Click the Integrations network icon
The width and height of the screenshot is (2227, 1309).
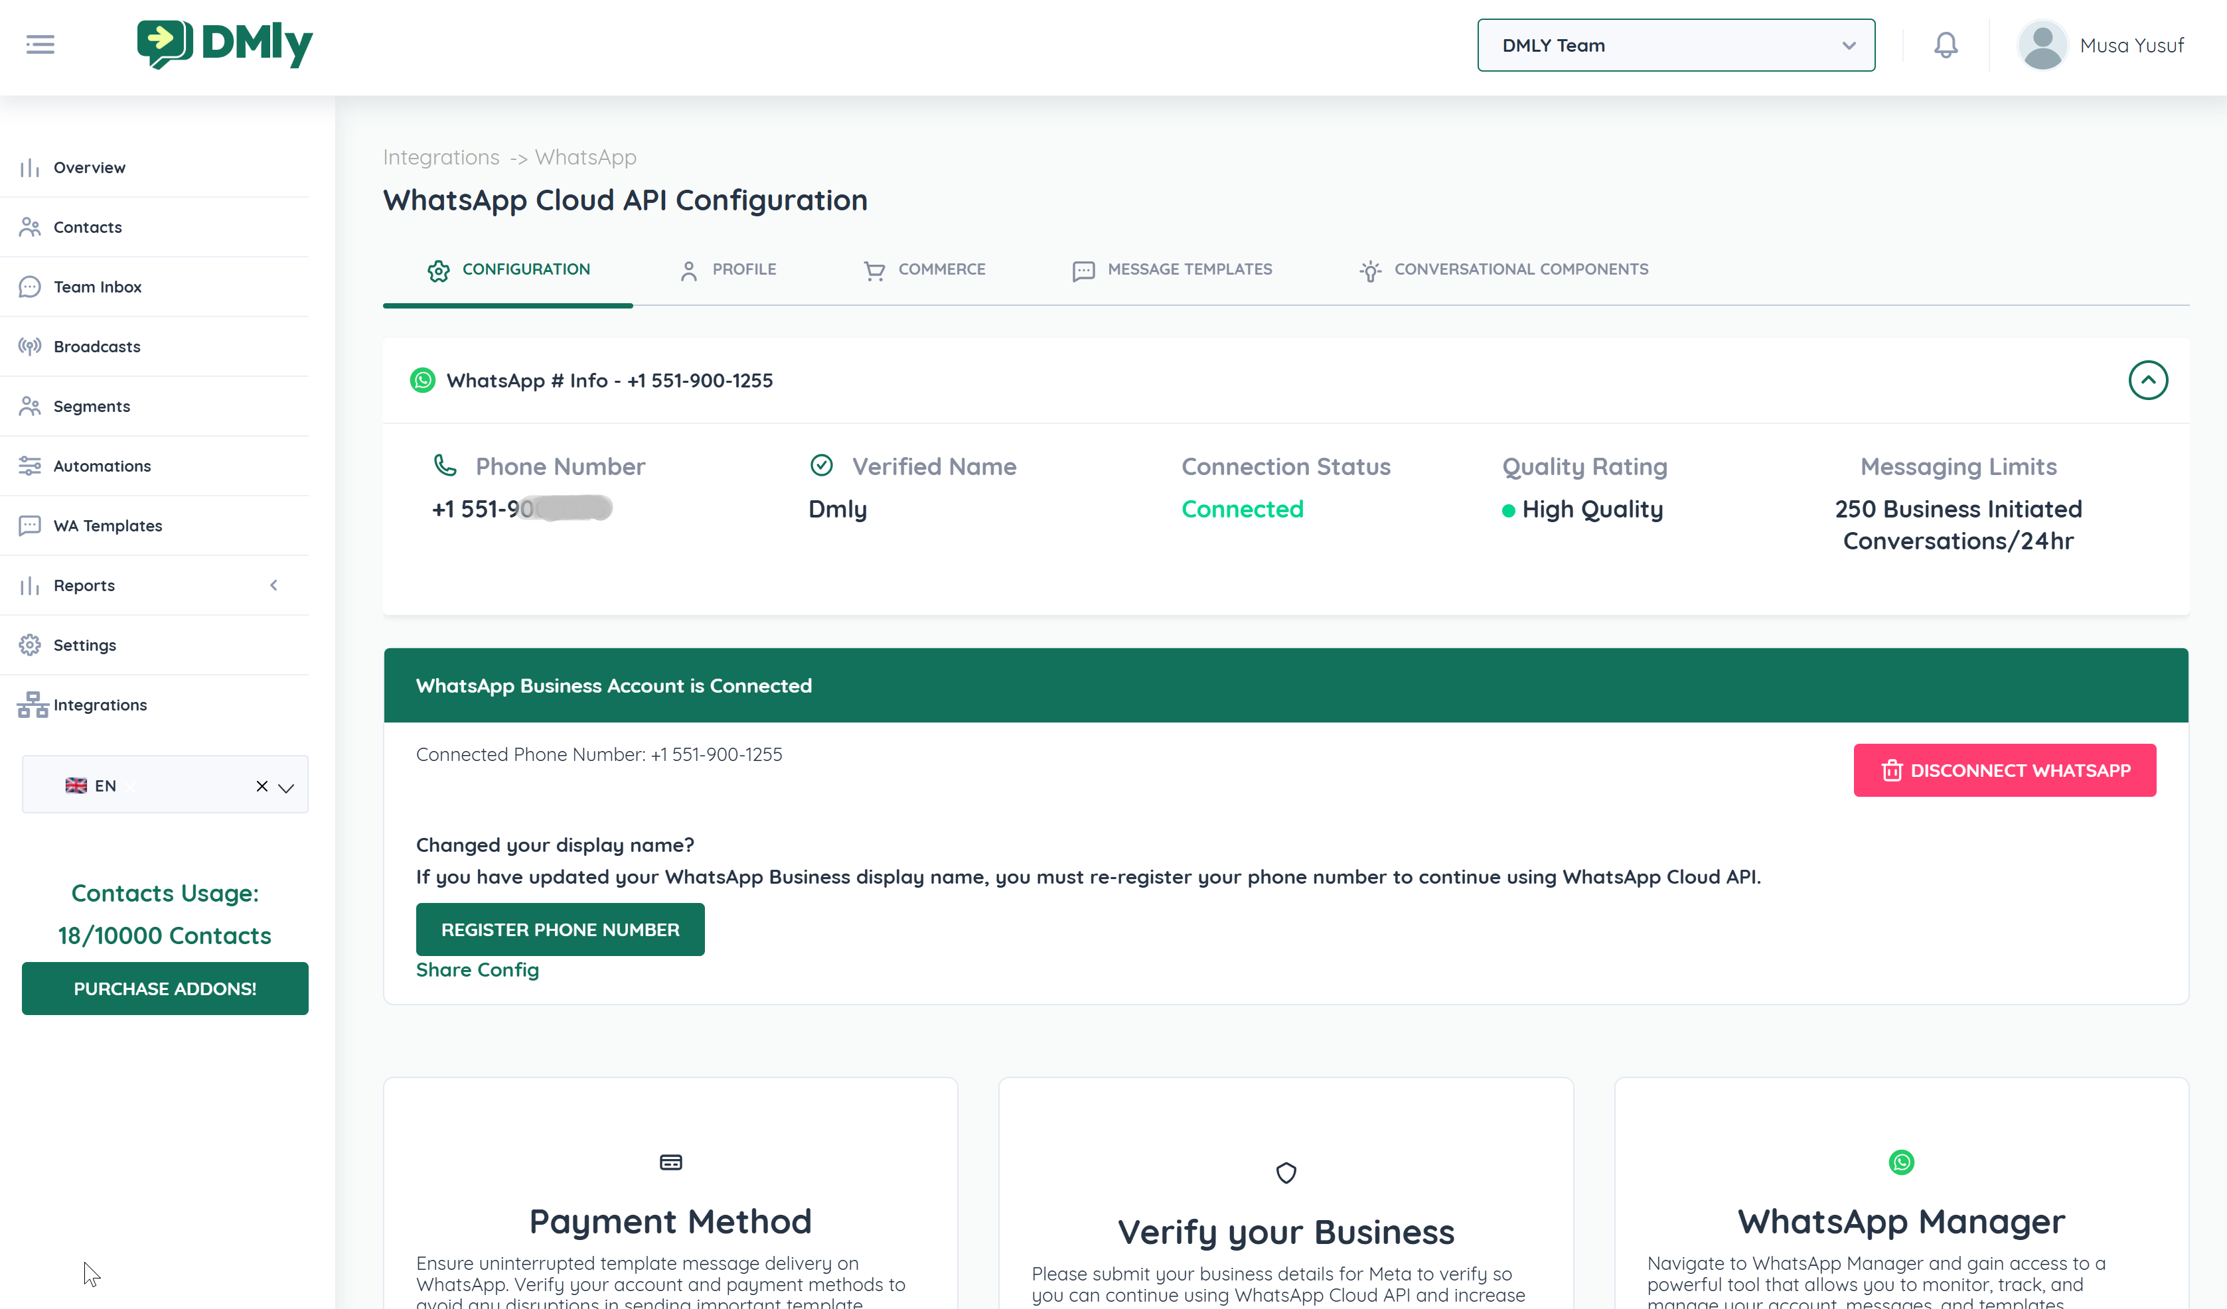pos(33,705)
